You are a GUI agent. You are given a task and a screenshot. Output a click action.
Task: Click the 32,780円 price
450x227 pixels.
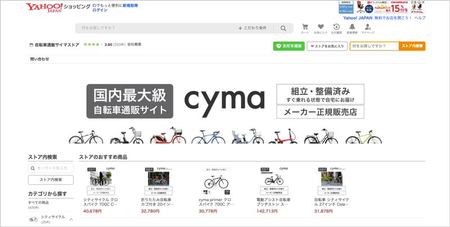coord(150,211)
